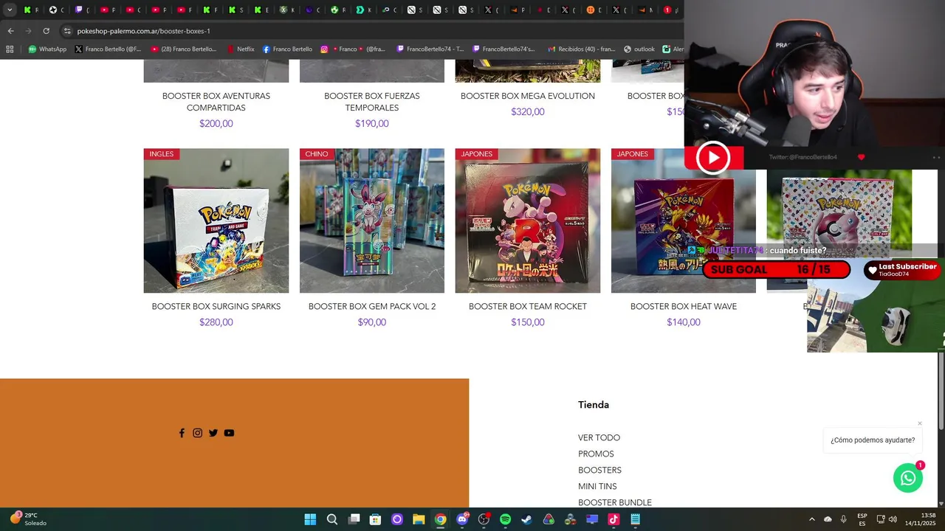Open 'PROMOS' in the Tienda menu
Image resolution: width=945 pixels, height=531 pixels.
pyautogui.click(x=596, y=454)
